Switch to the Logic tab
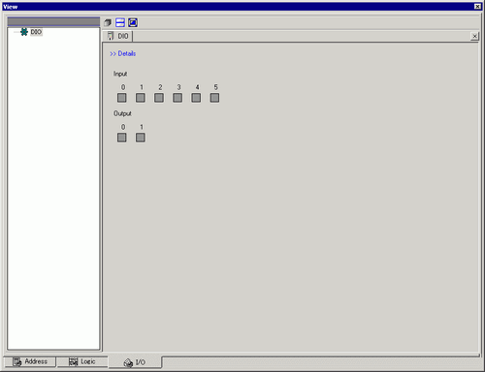 coord(82,361)
